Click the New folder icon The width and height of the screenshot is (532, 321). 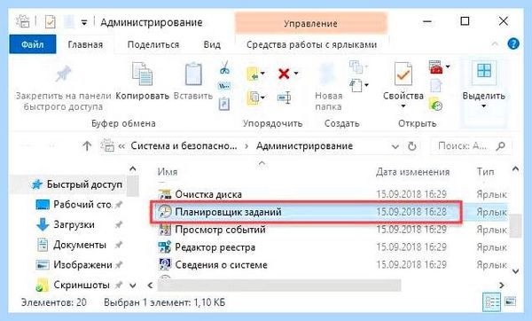tap(328, 74)
